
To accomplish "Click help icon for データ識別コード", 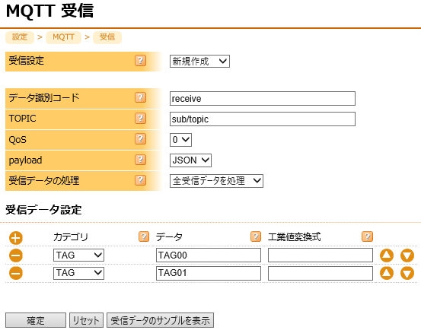I will click(x=140, y=97).
